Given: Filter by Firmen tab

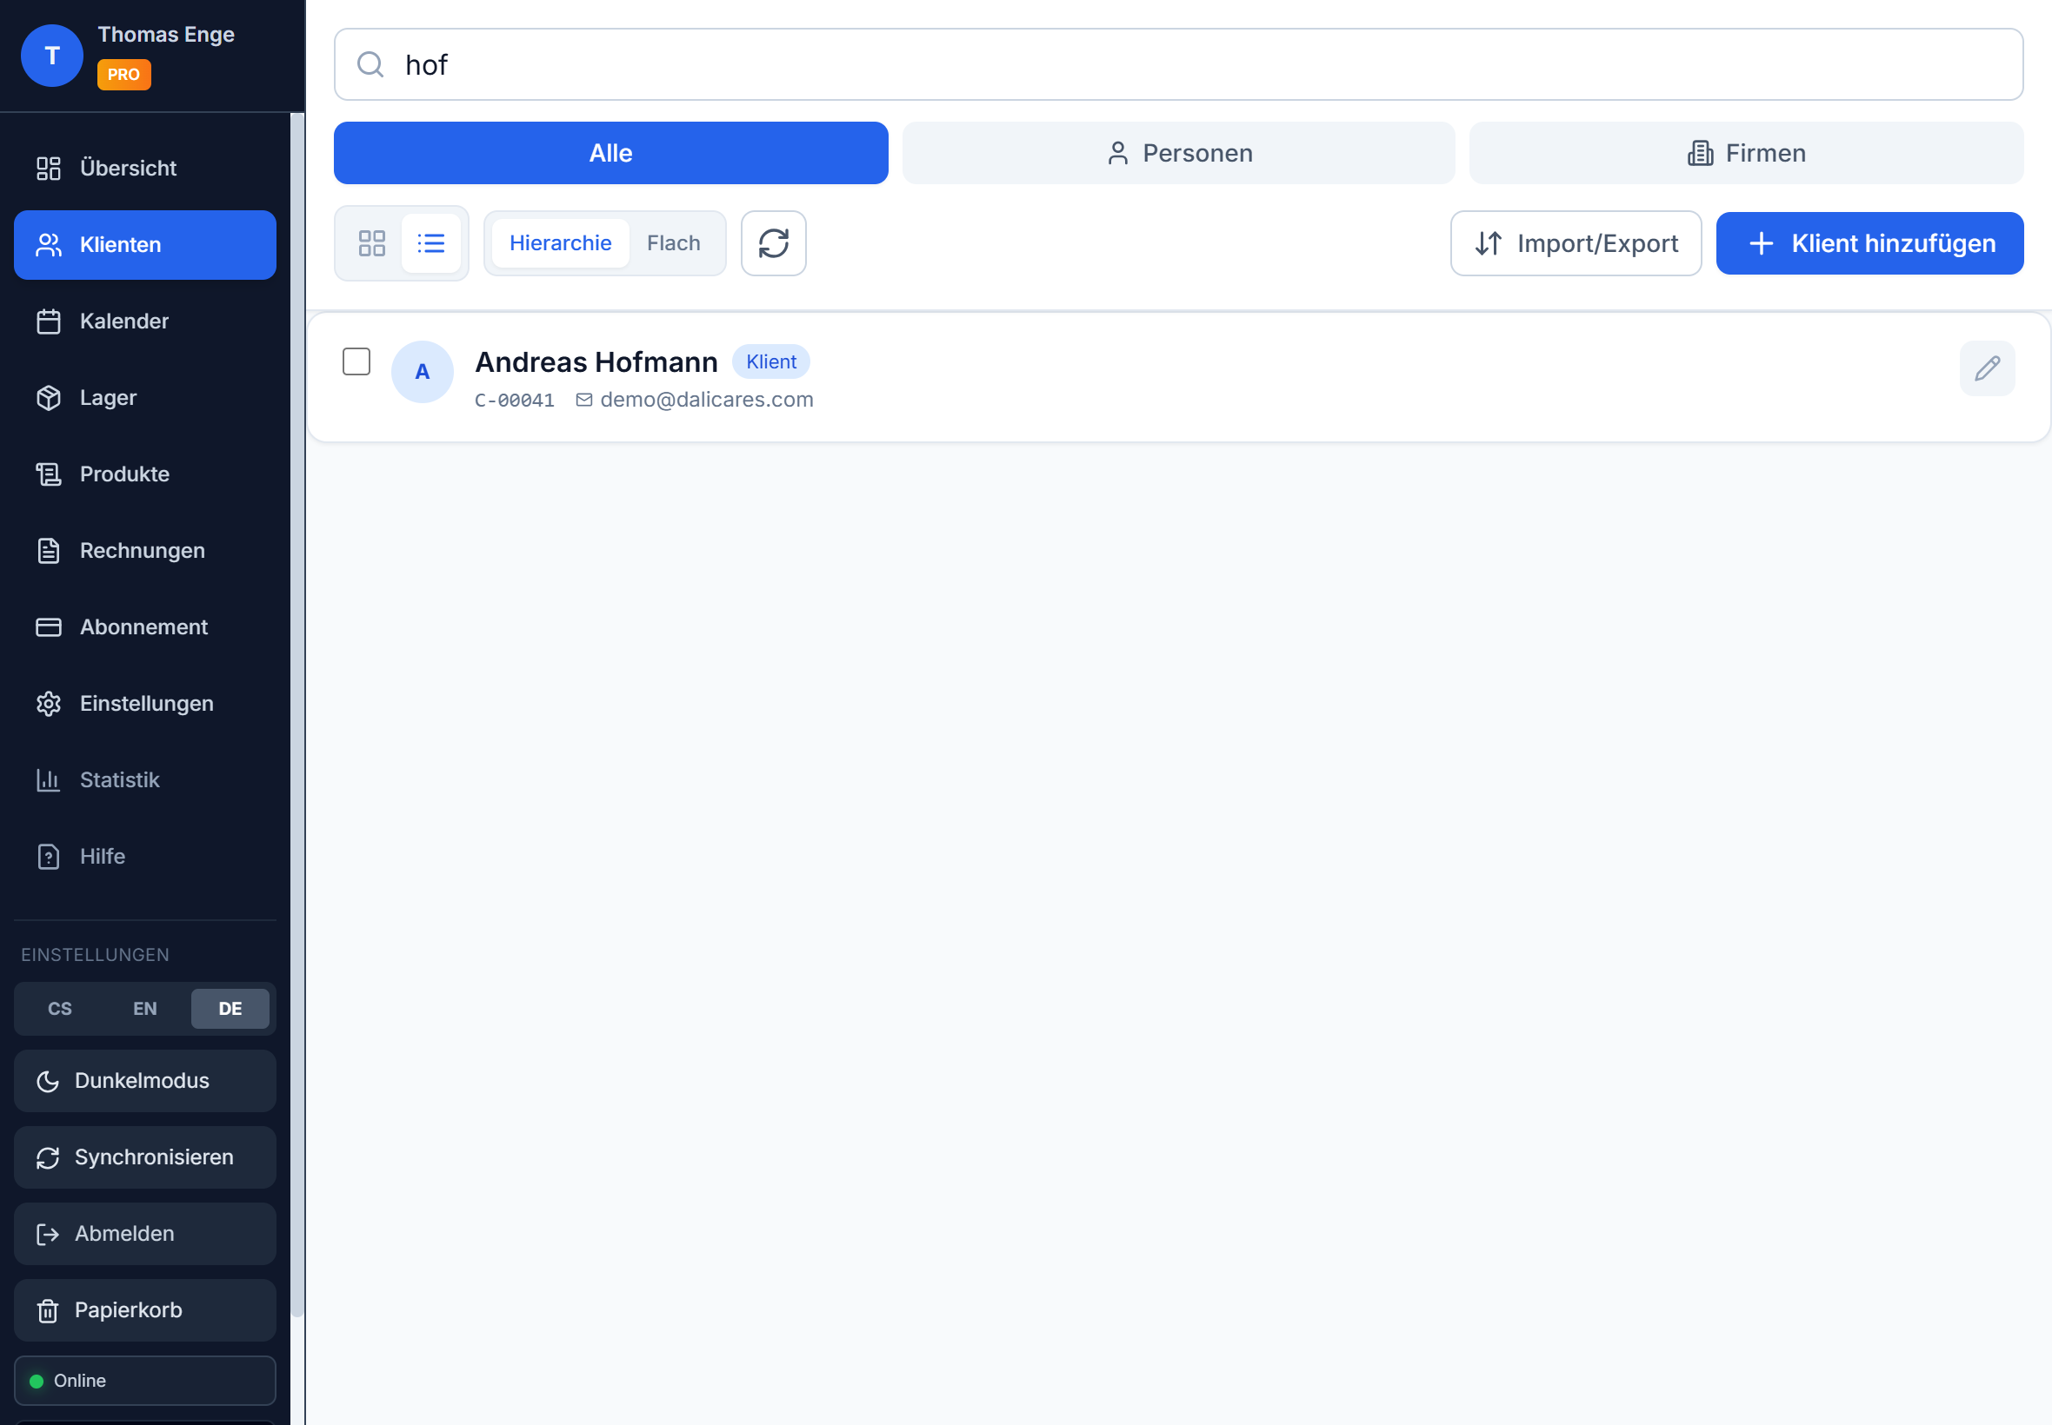Looking at the screenshot, I should tap(1746, 153).
